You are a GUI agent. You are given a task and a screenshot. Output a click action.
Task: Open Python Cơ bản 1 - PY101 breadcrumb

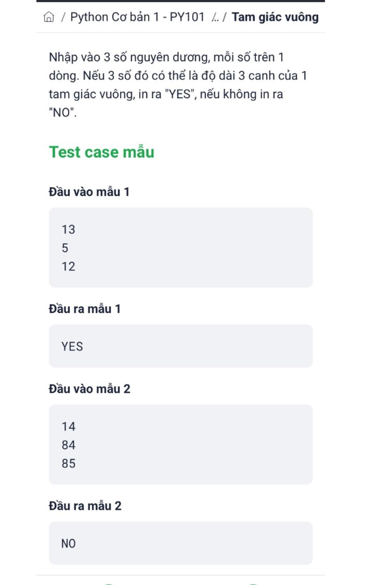click(x=137, y=17)
